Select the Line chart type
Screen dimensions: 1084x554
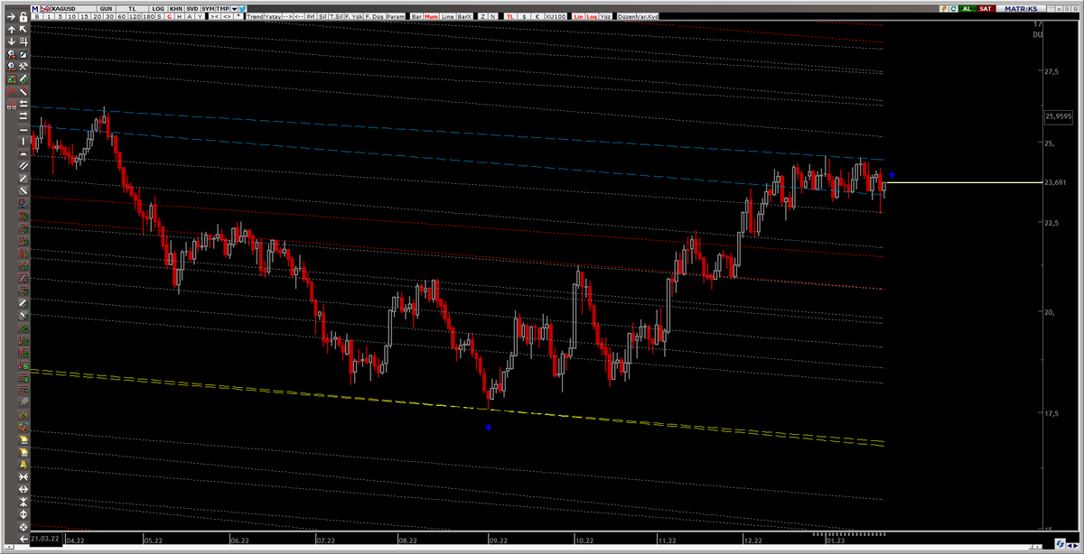pos(447,16)
